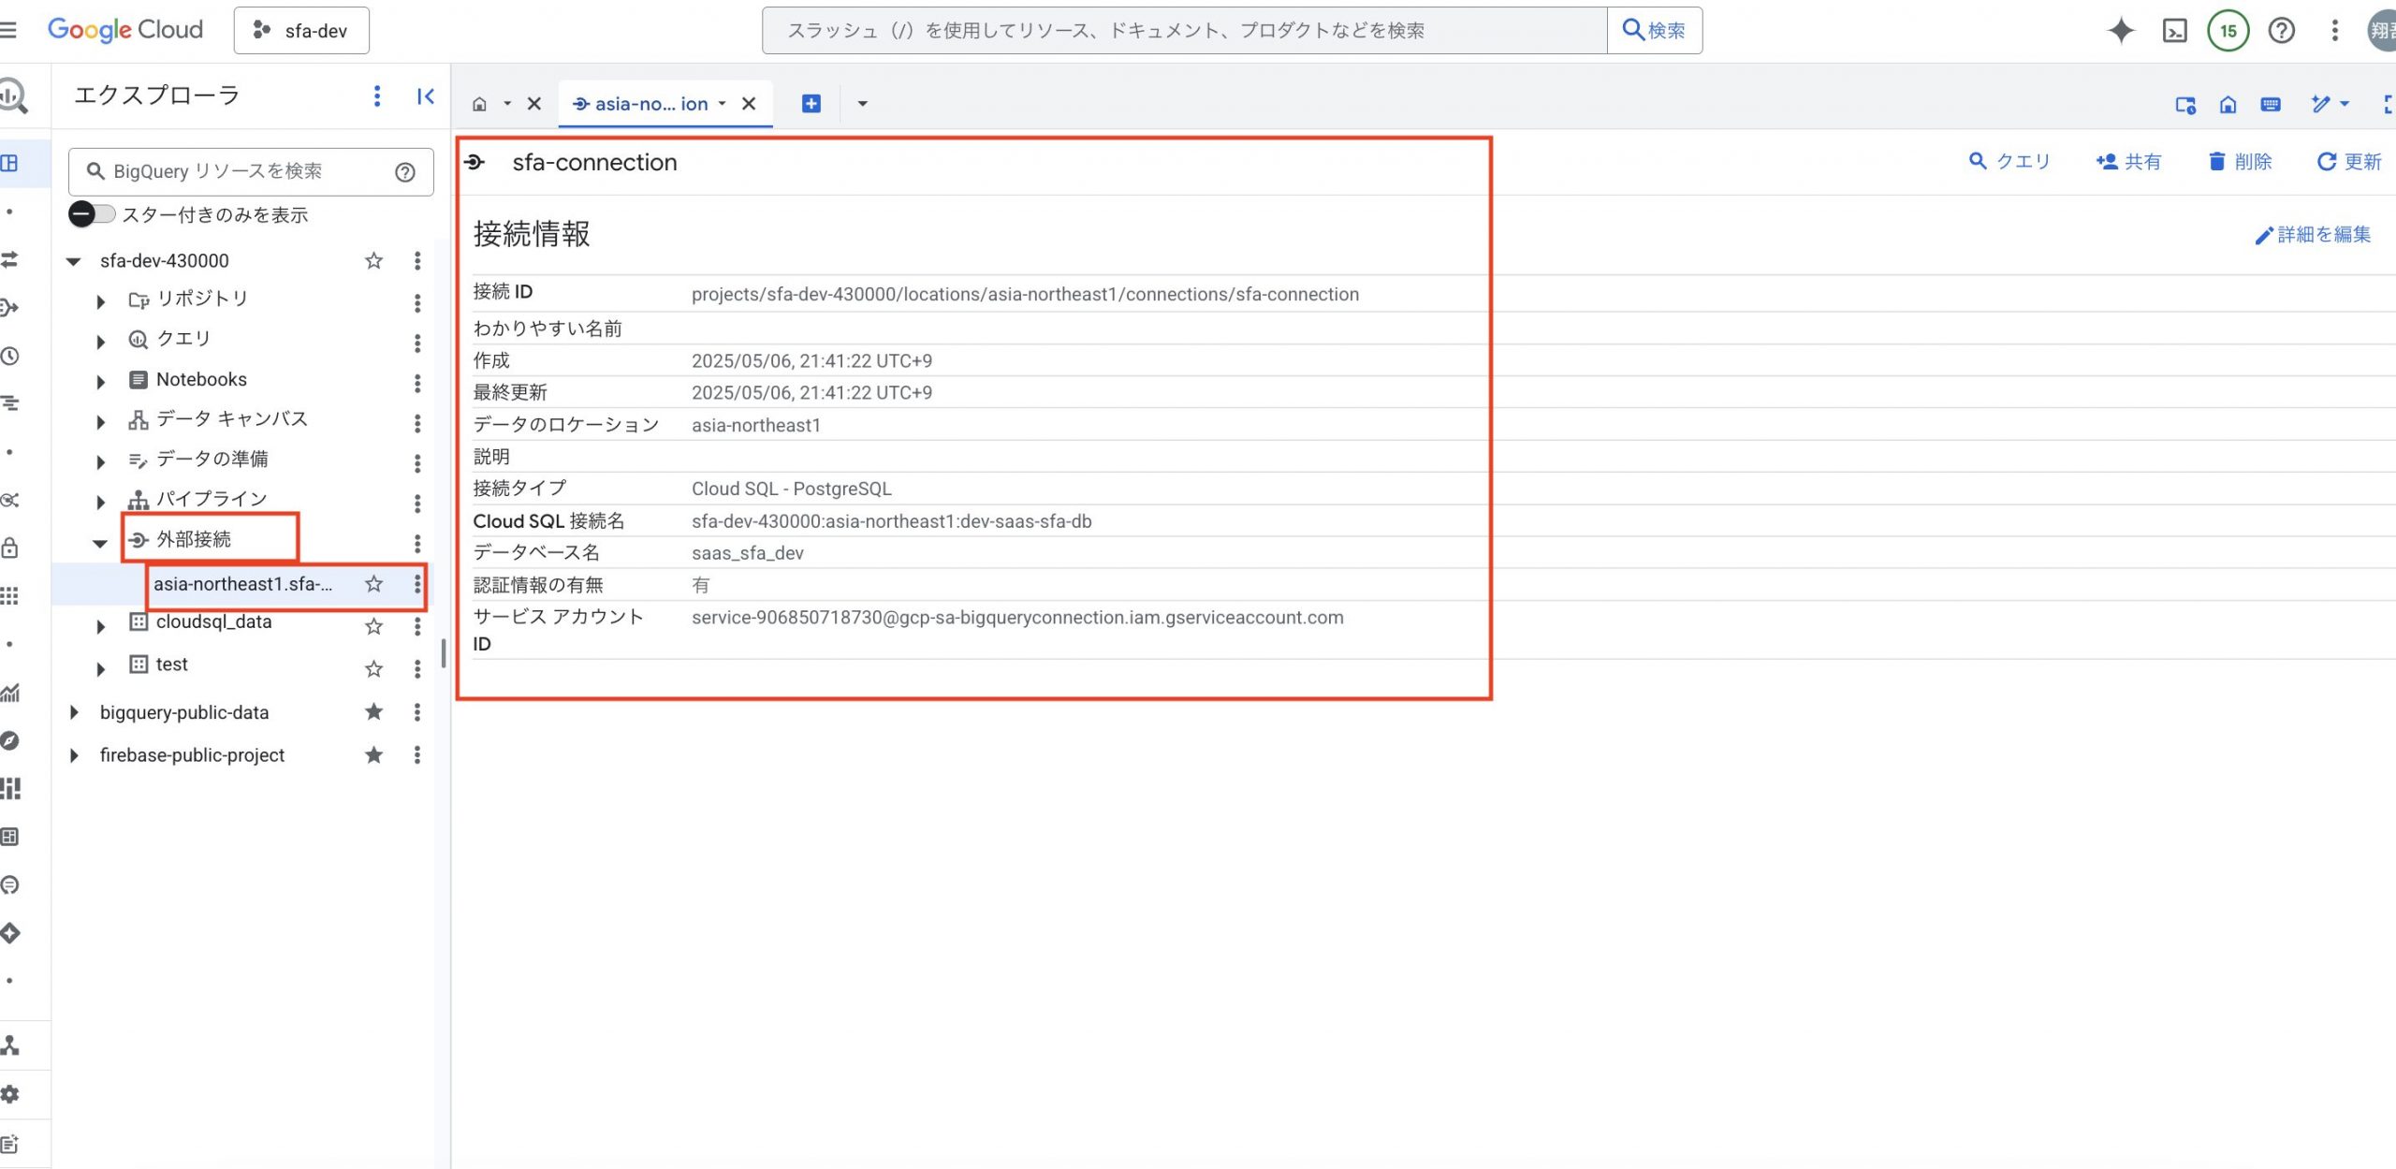
Task: Click the settings gear sidebar icon
Action: (10, 1094)
